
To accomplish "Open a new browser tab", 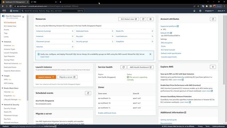I will pyautogui.click(x=60, y=2).
